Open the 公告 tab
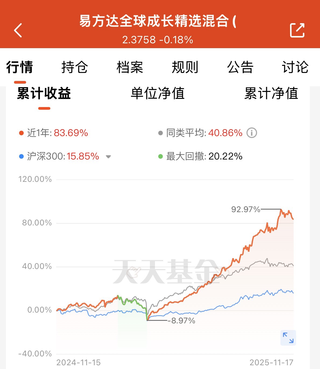This screenshot has width=320, height=369. [x=240, y=67]
